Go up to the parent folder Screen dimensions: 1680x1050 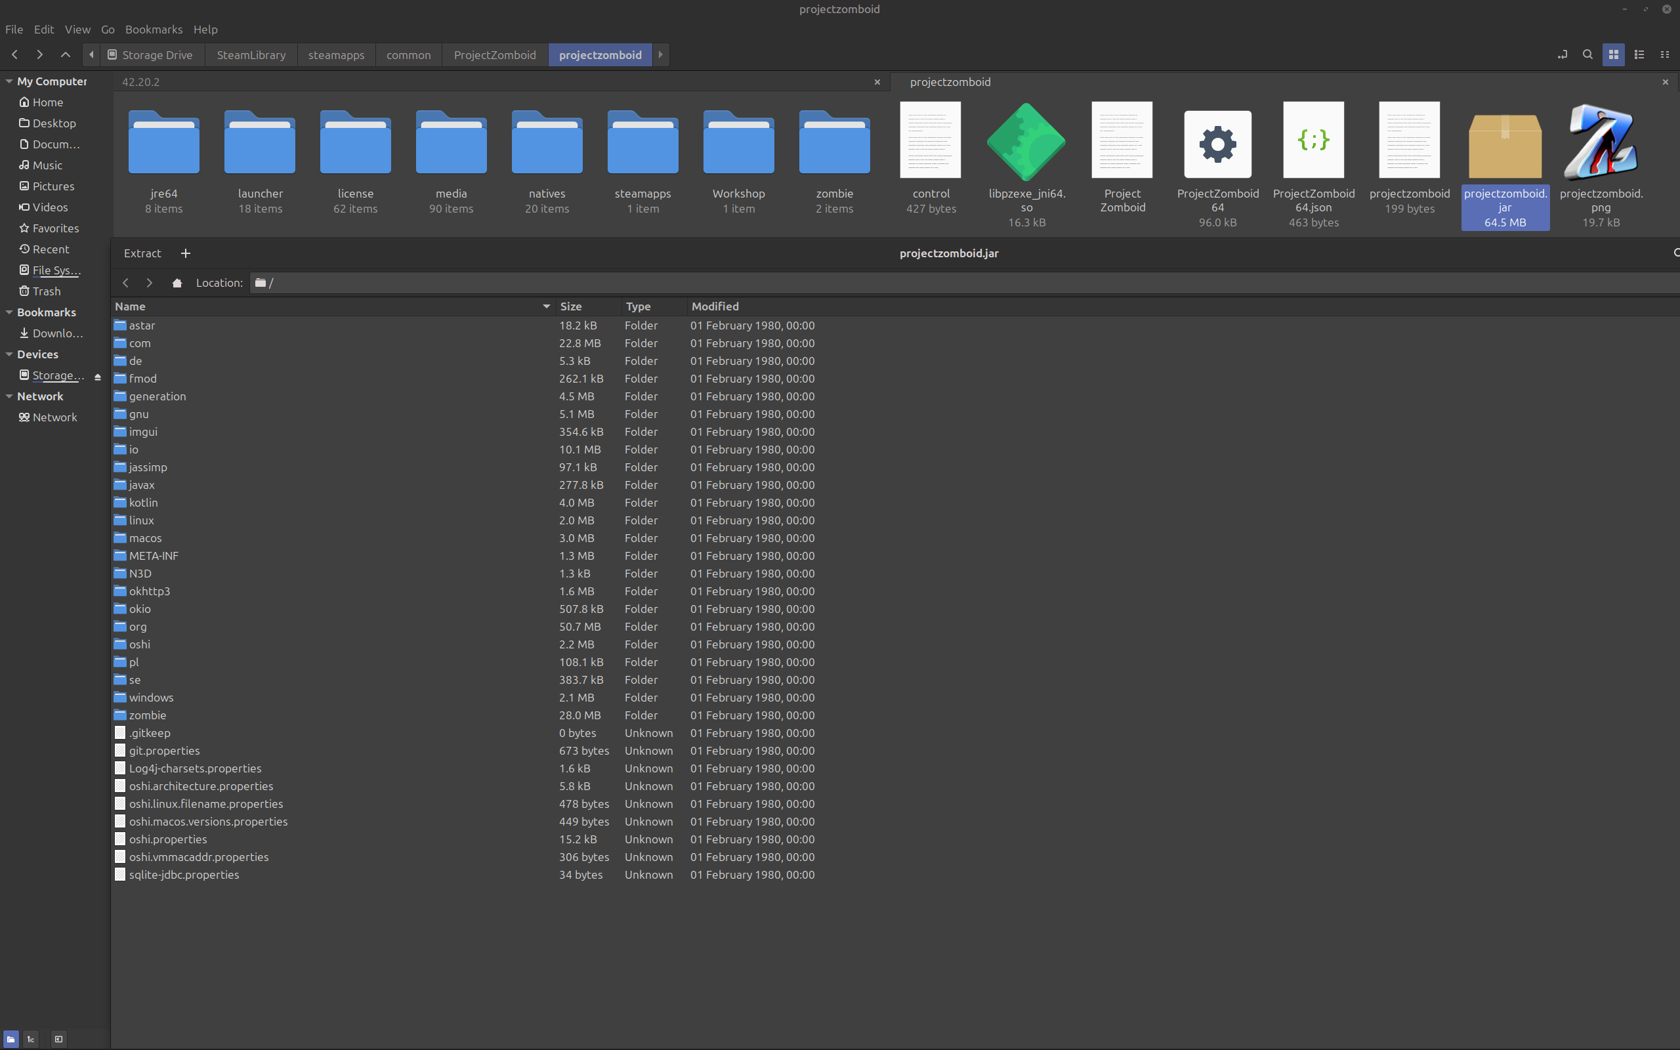tap(65, 54)
